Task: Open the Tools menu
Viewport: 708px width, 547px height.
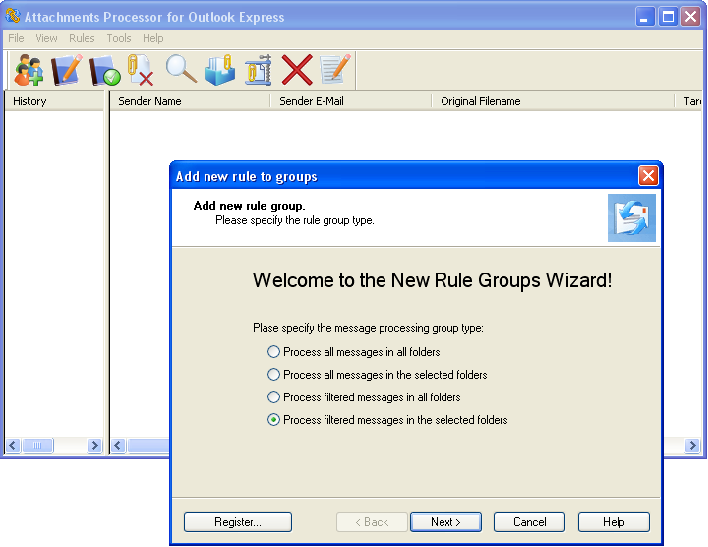Action: pos(119,38)
